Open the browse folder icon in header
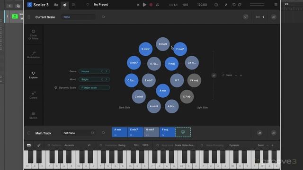Screen dimensions: 303x170 (x=56, y=5)
